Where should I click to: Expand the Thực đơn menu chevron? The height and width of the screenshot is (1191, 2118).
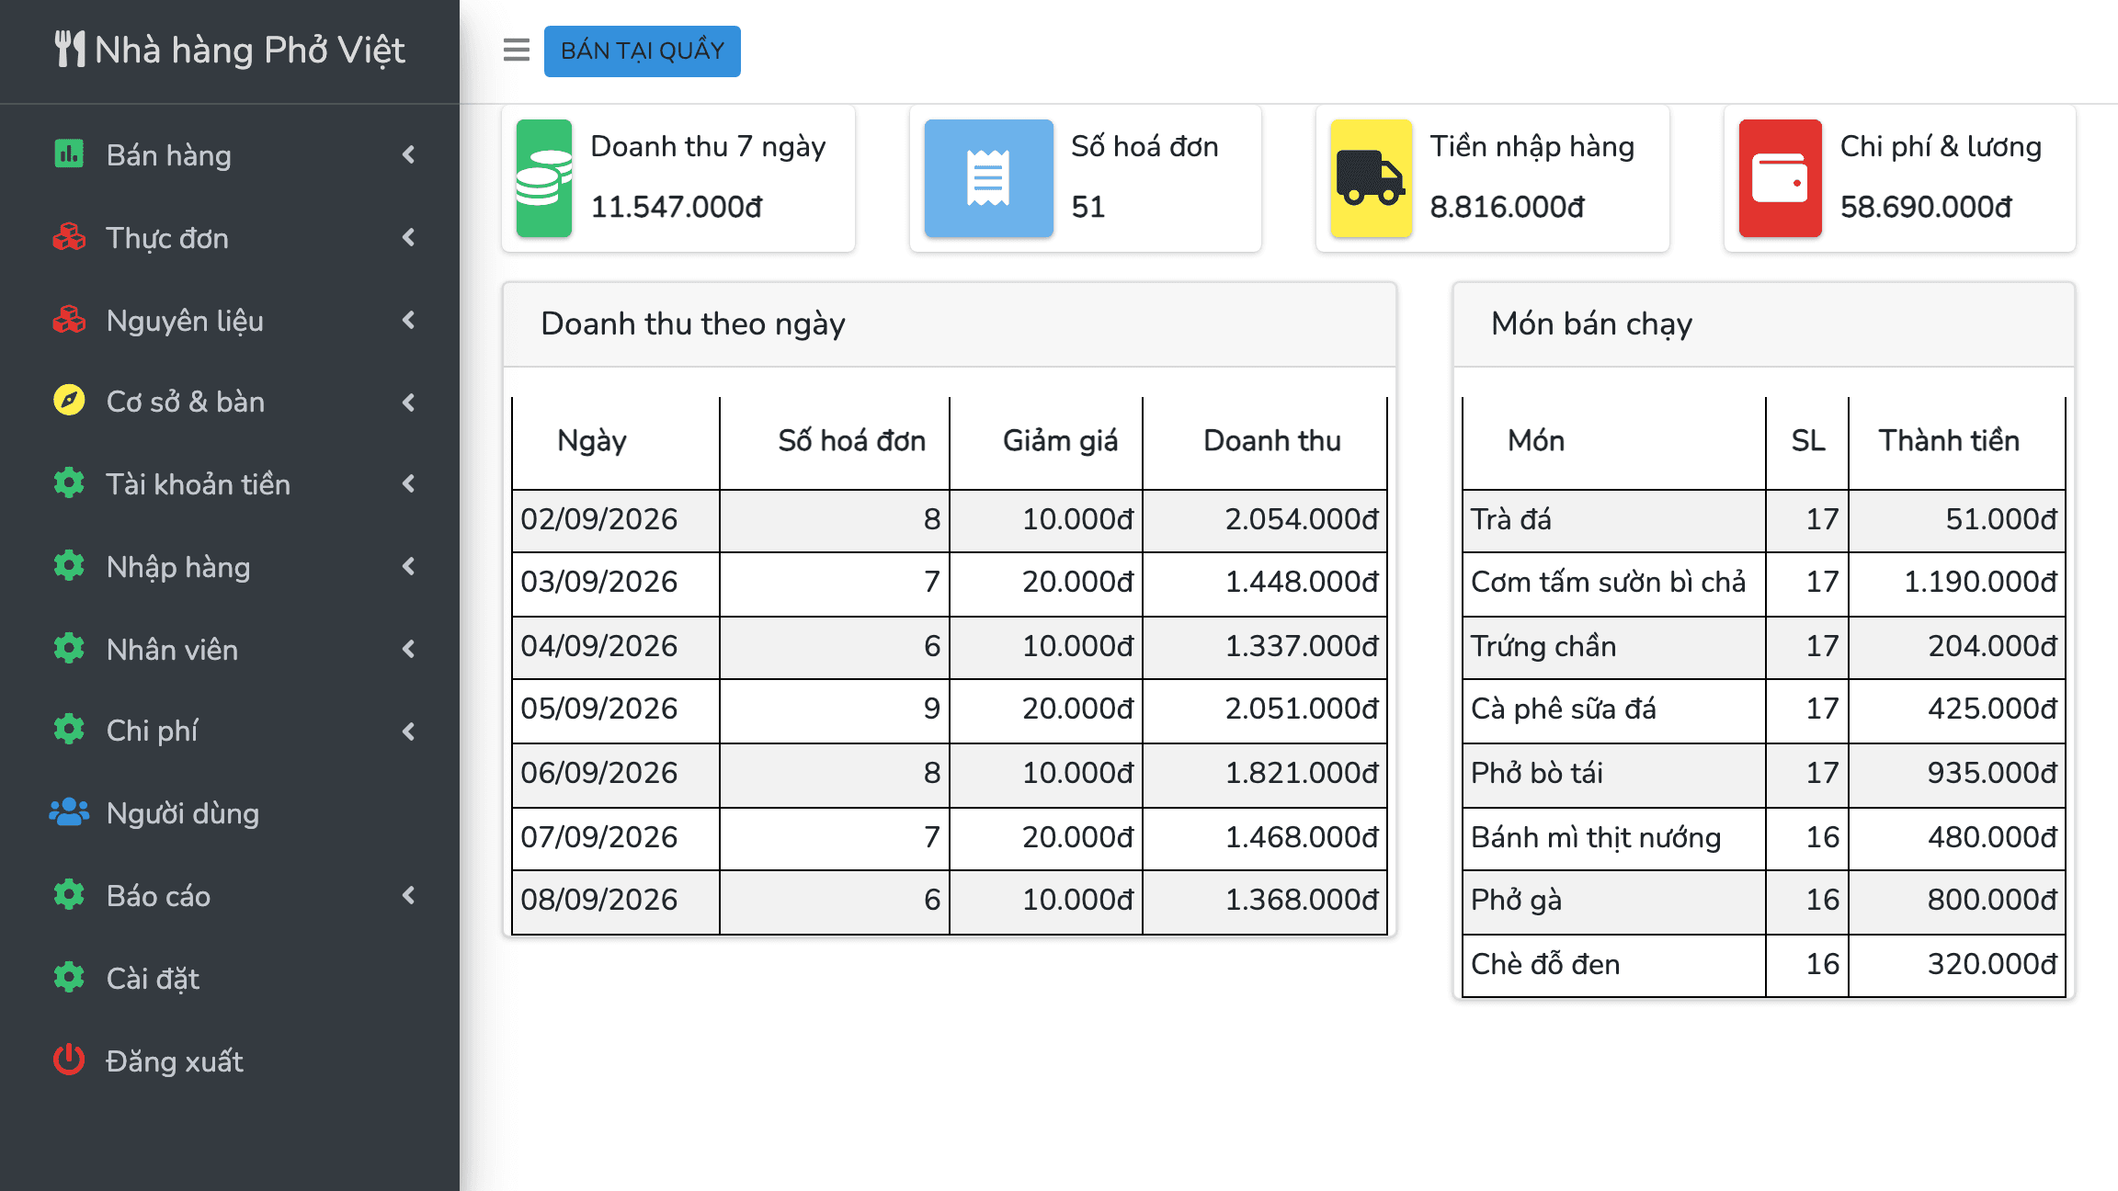pos(409,237)
